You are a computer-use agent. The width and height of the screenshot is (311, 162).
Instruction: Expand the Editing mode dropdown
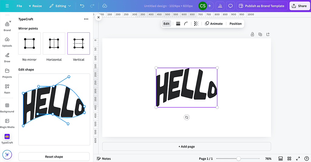point(60,6)
